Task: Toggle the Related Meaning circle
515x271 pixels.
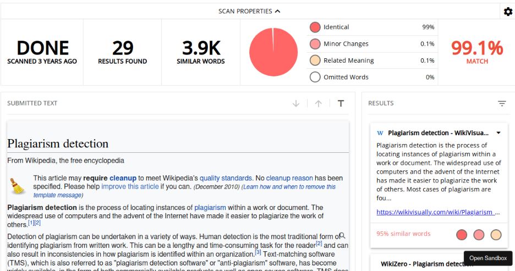Action: click(315, 60)
